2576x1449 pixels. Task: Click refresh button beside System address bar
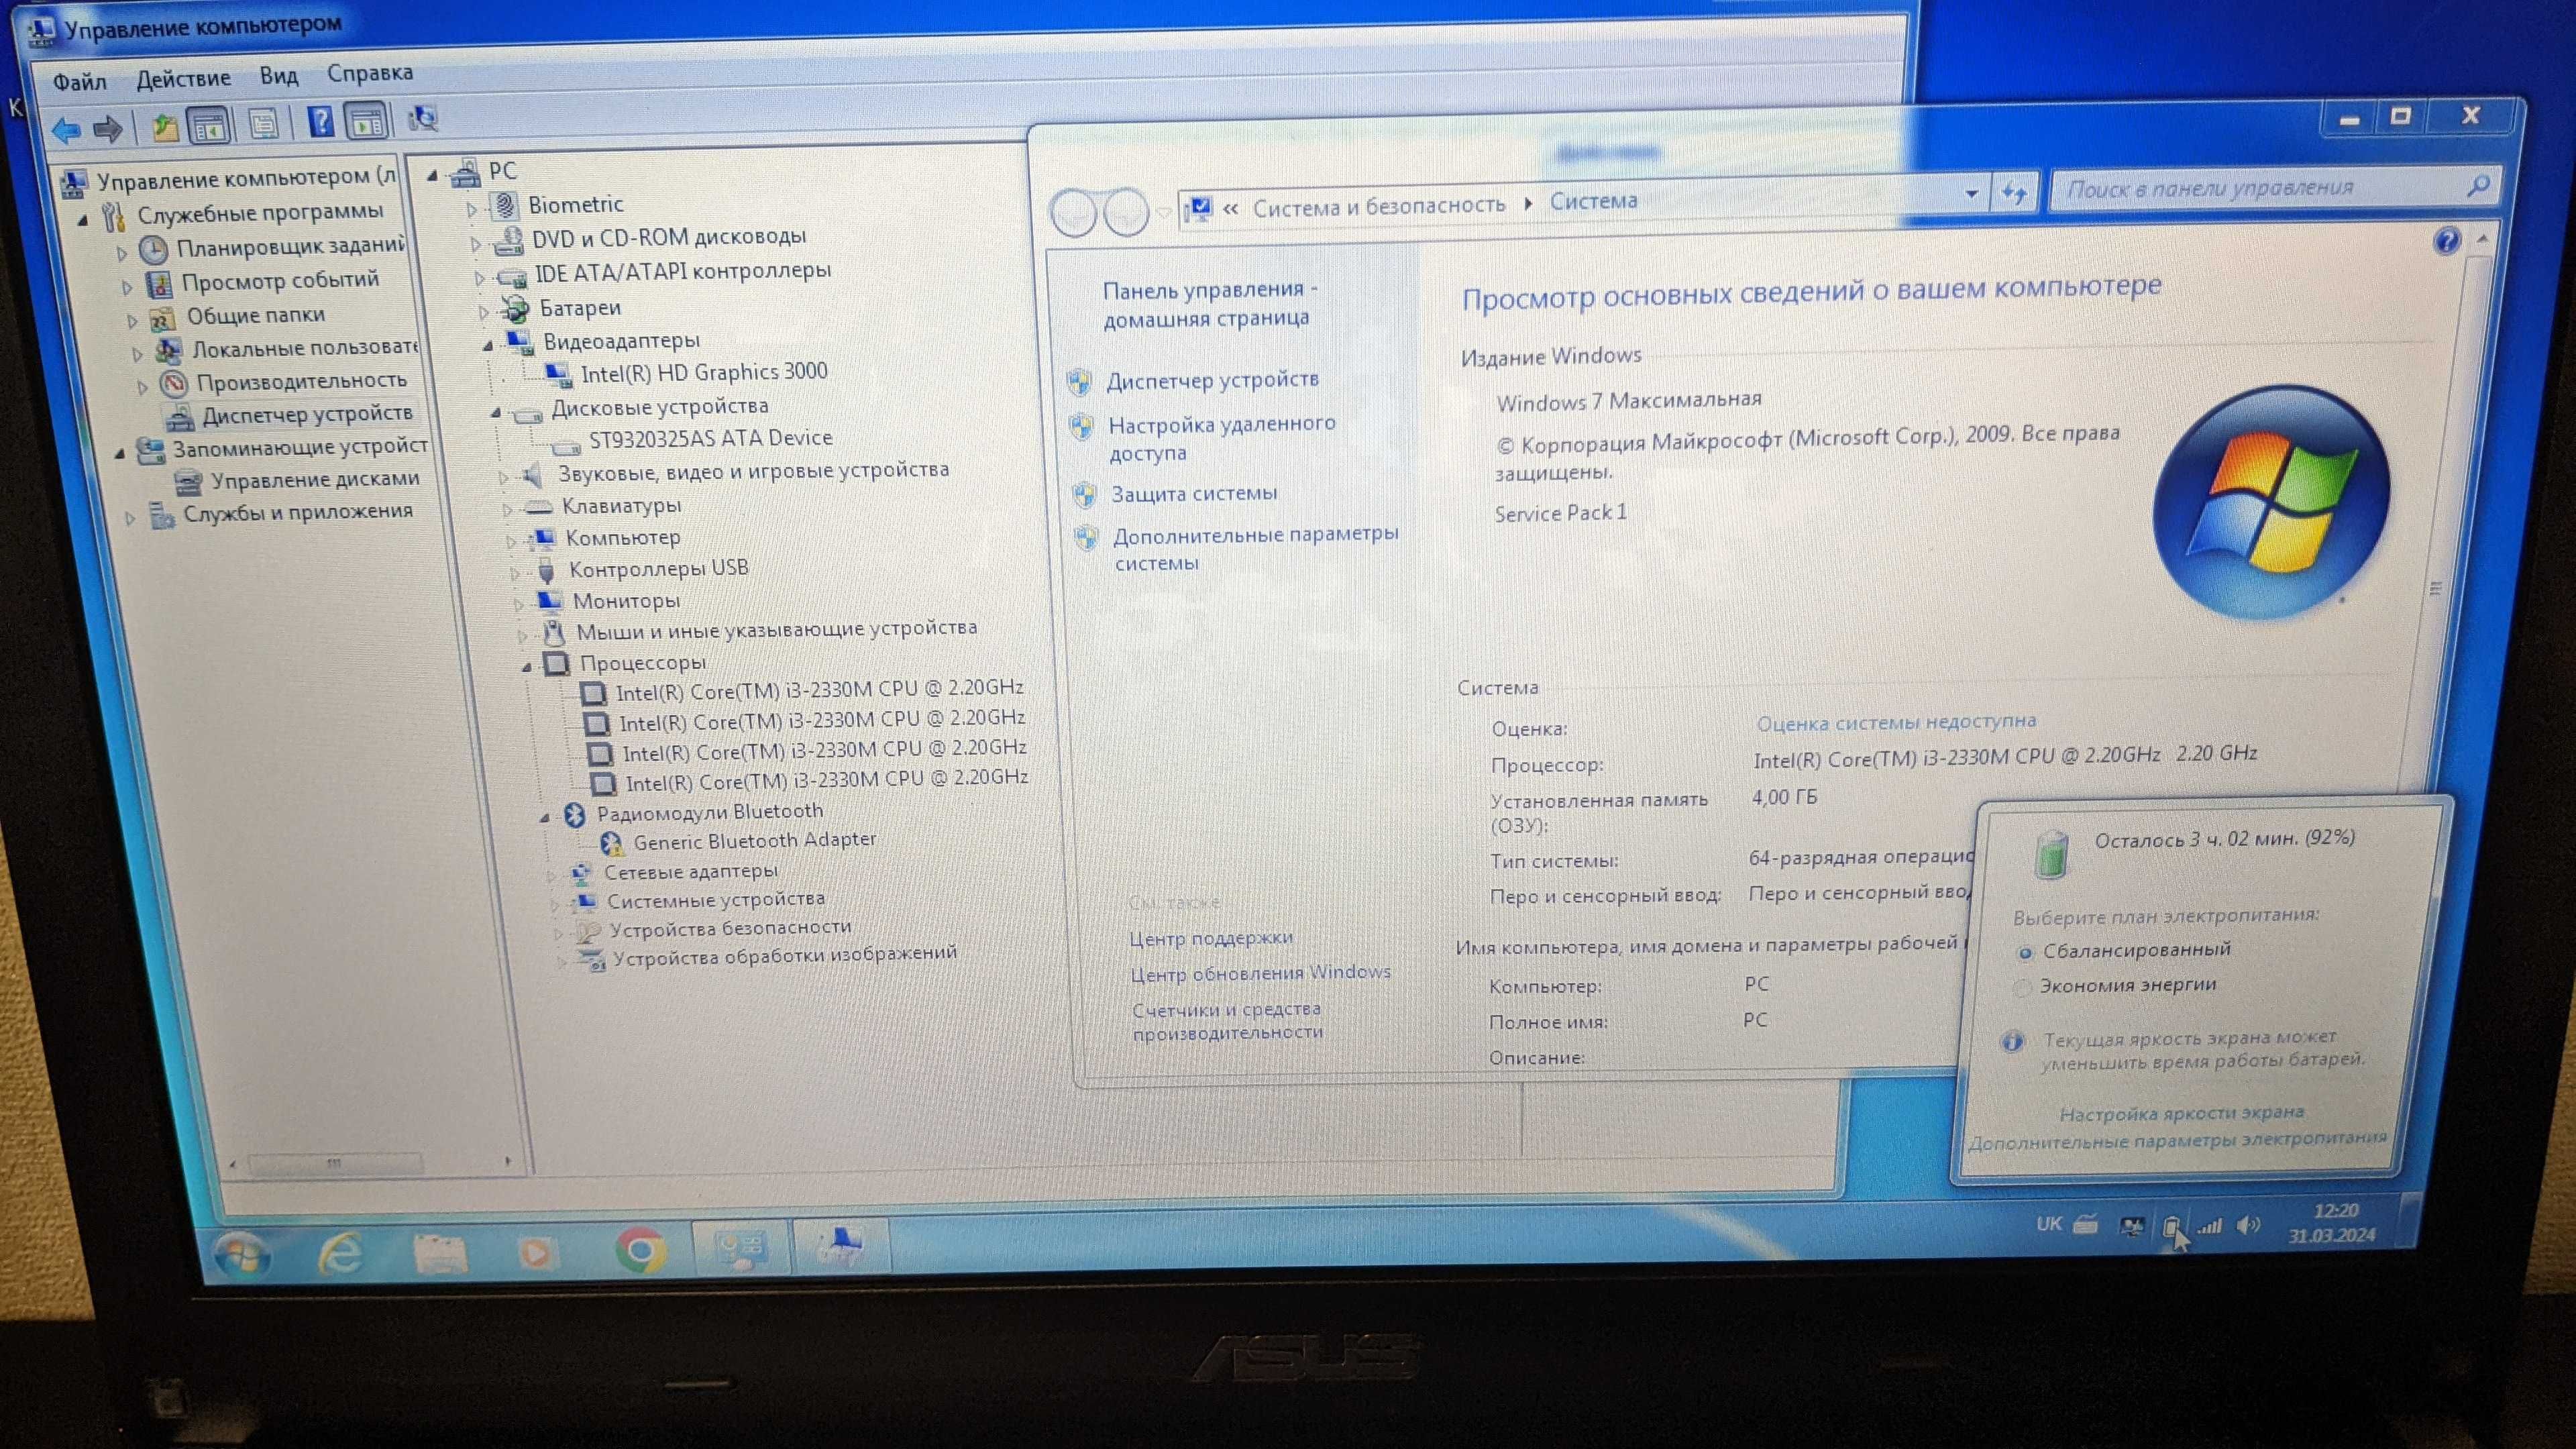[2014, 192]
